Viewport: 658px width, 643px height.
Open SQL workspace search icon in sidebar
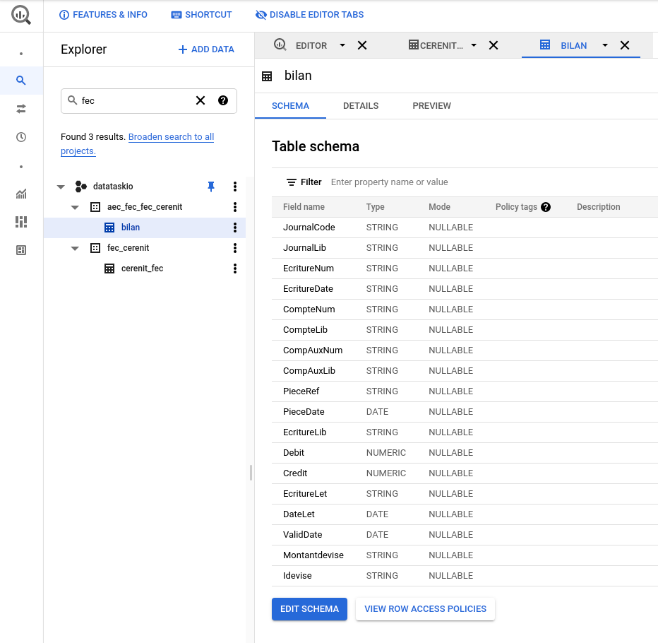[x=21, y=81]
